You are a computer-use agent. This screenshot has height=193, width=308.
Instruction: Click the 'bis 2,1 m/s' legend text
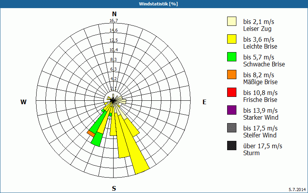258,22
